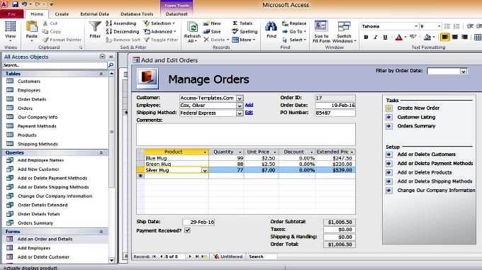
Task: Toggle Payment Received checkbox
Action: click(187, 230)
